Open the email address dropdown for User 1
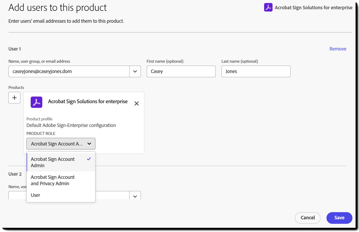 [x=135, y=71]
